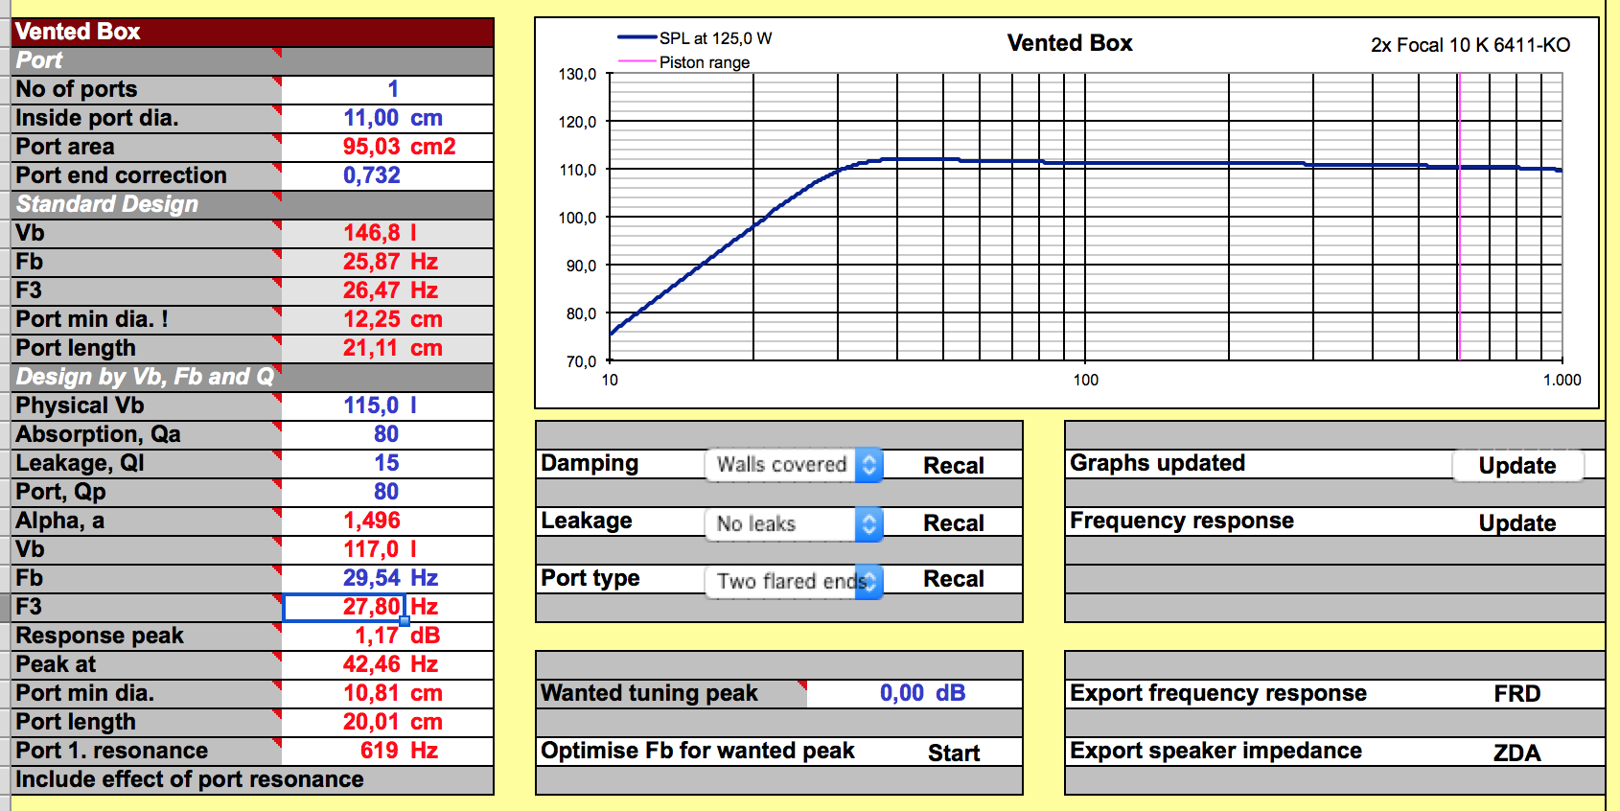Screen dimensions: 1620x811
Task: Click Update beside Graphs updated
Action: 1517,466
